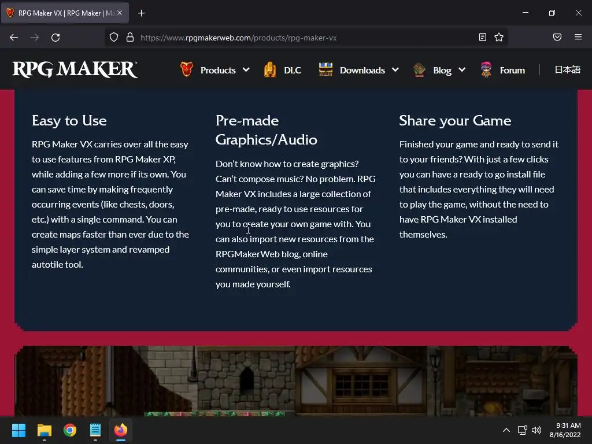The height and width of the screenshot is (444, 592).
Task: Click the RPG Maker site logo
Action: pos(75,69)
